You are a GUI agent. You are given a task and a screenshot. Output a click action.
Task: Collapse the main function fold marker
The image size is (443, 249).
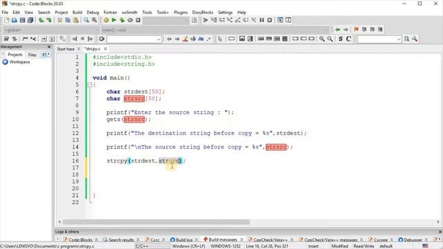[89, 84]
